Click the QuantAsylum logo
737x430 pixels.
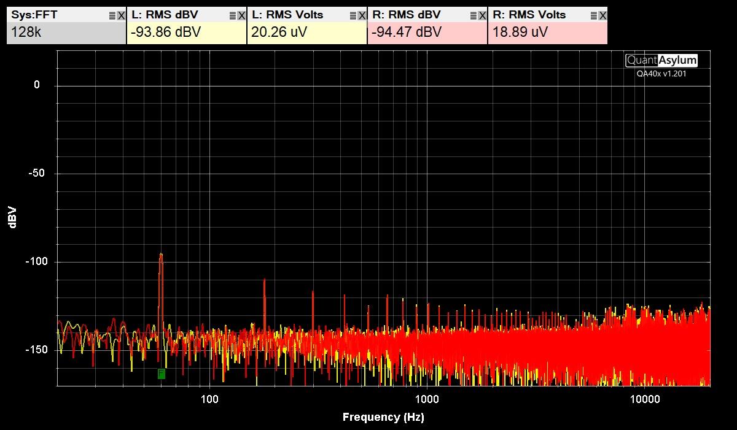pyautogui.click(x=661, y=60)
